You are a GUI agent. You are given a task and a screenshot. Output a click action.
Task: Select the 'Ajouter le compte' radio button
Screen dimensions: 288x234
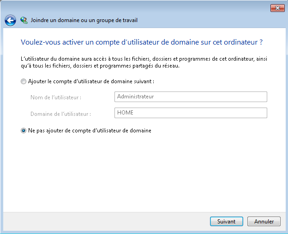pos(24,81)
